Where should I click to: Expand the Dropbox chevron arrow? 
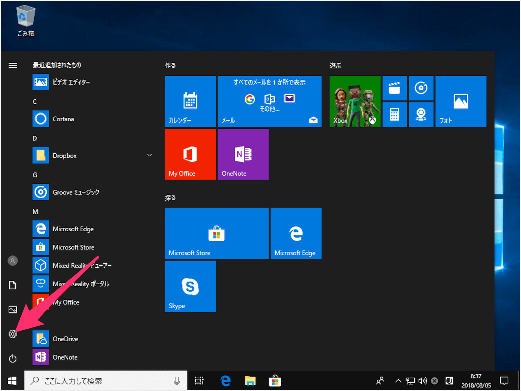(149, 156)
